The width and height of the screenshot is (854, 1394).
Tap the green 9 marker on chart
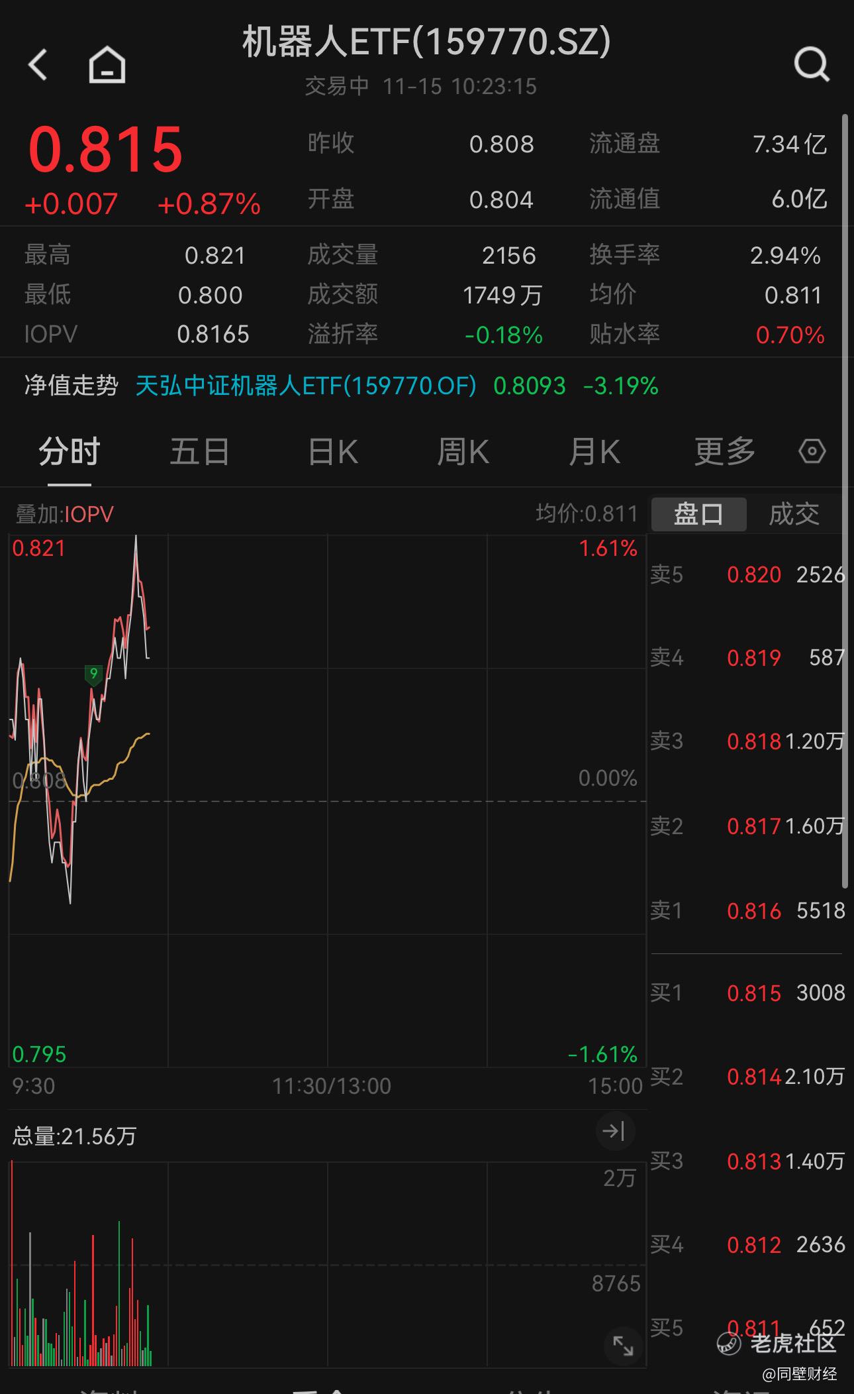point(94,674)
